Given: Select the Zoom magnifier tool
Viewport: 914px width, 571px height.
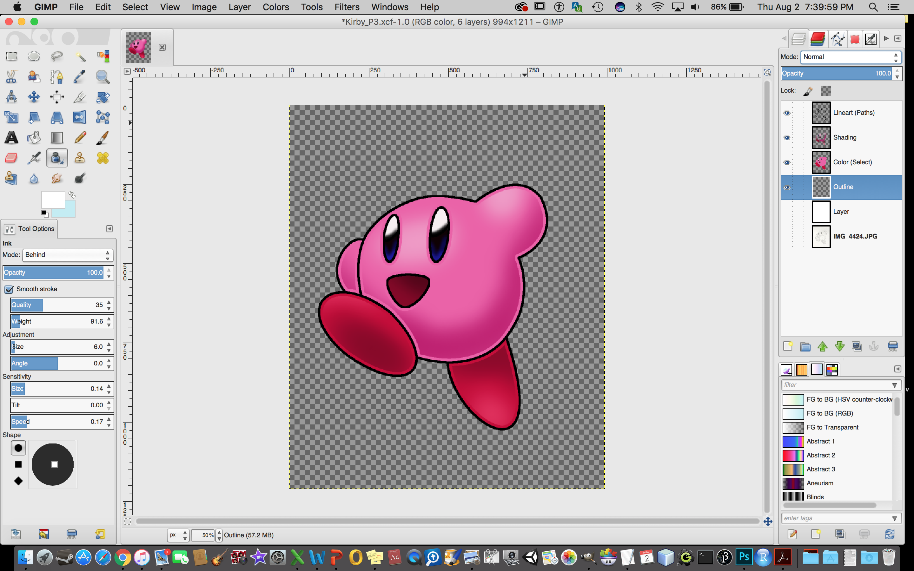Looking at the screenshot, I should click(103, 77).
